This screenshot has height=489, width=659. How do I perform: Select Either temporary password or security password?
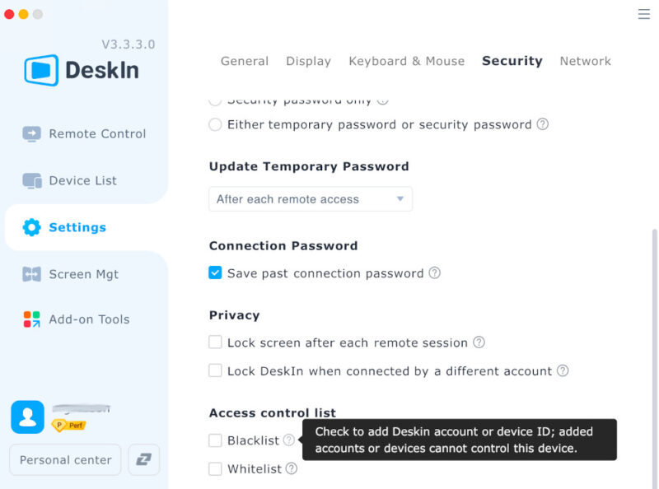click(215, 125)
